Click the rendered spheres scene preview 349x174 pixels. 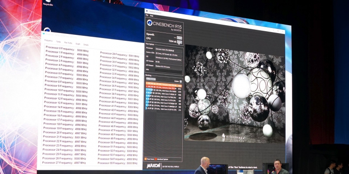click(235, 94)
